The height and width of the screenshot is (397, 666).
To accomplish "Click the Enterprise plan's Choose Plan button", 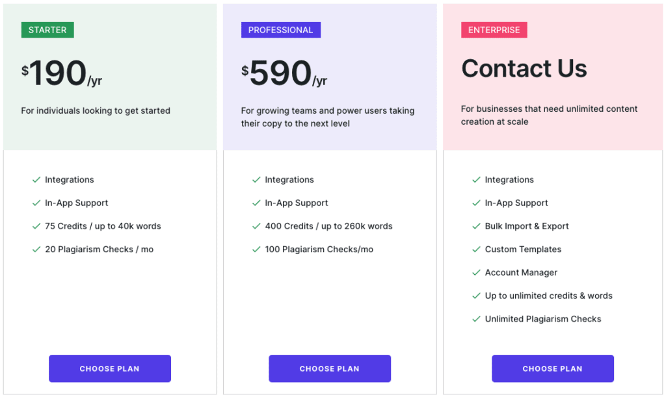I will coord(553,368).
